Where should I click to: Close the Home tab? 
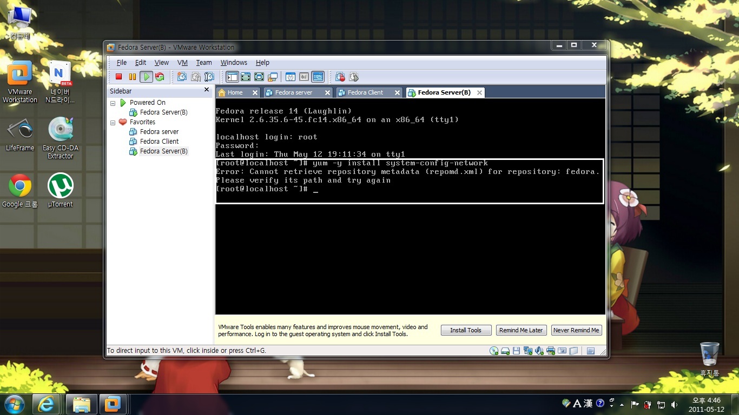pyautogui.click(x=255, y=92)
